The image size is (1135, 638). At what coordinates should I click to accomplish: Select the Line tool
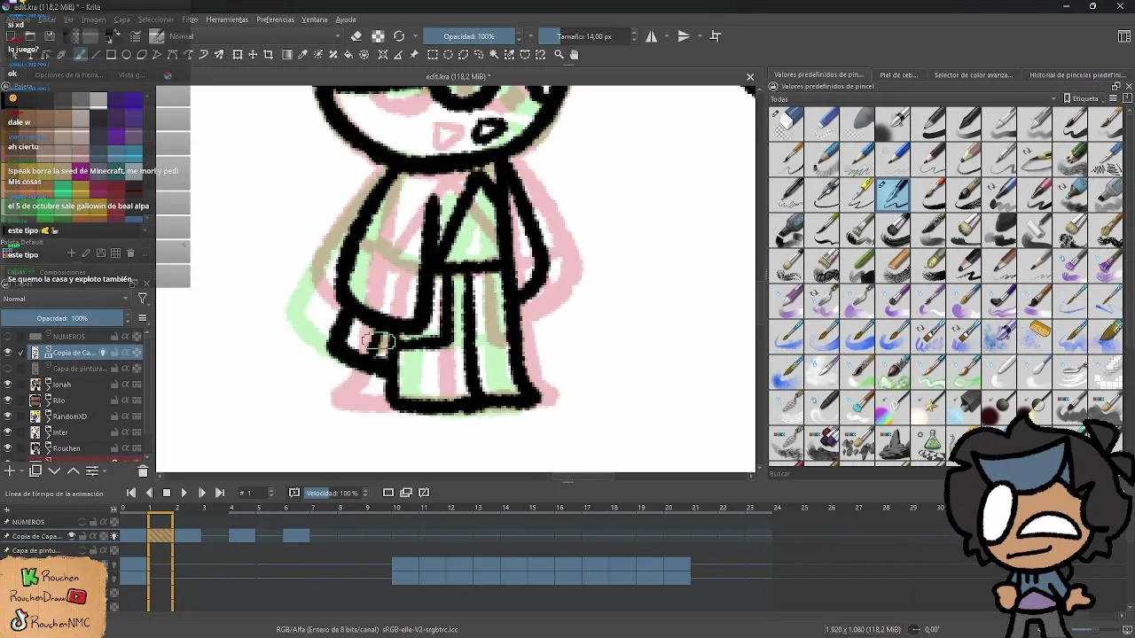coord(95,54)
